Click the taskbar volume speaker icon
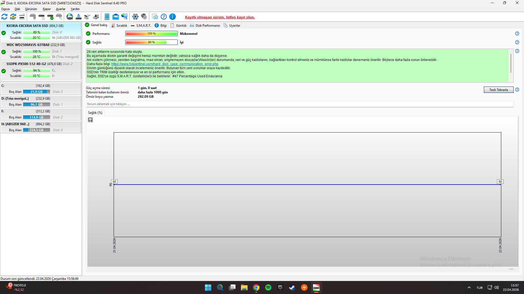 (496, 287)
